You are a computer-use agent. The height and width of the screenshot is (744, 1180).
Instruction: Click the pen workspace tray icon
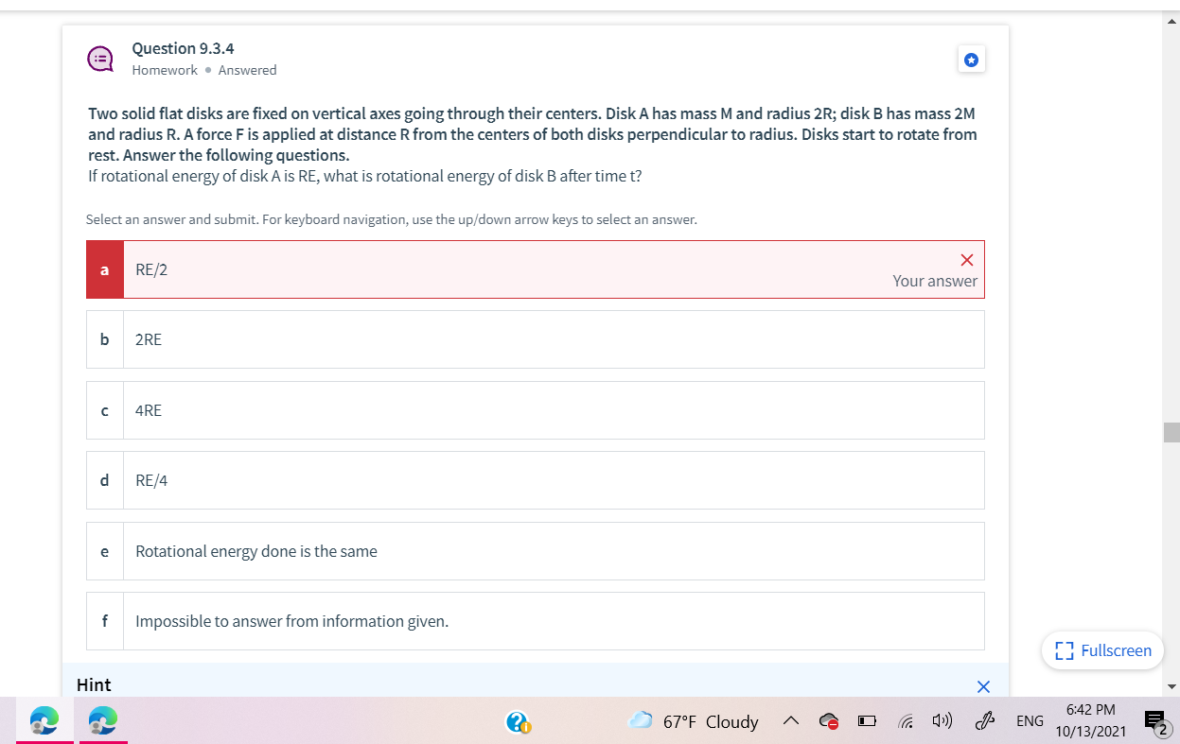(x=985, y=722)
